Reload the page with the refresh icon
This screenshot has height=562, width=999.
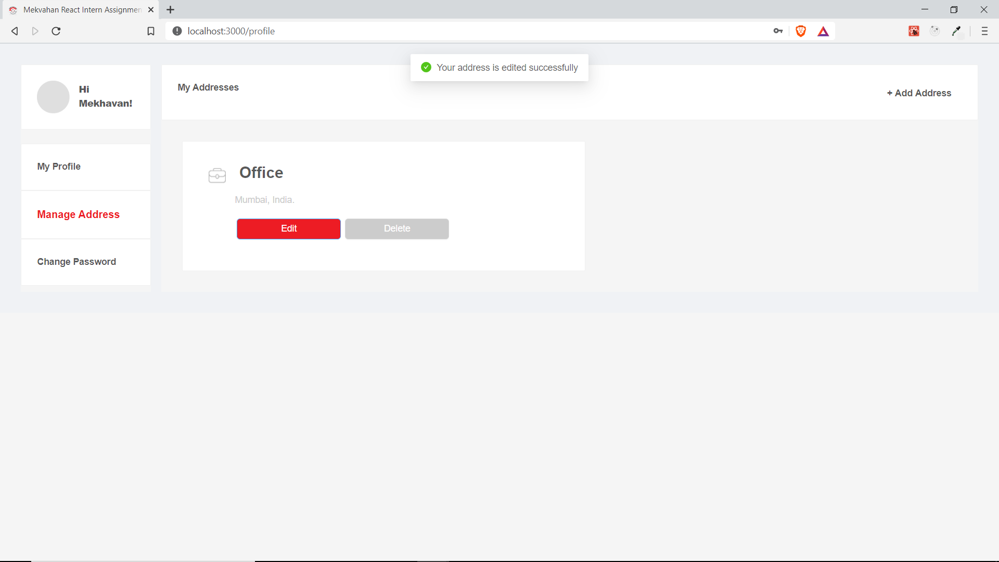click(x=56, y=31)
